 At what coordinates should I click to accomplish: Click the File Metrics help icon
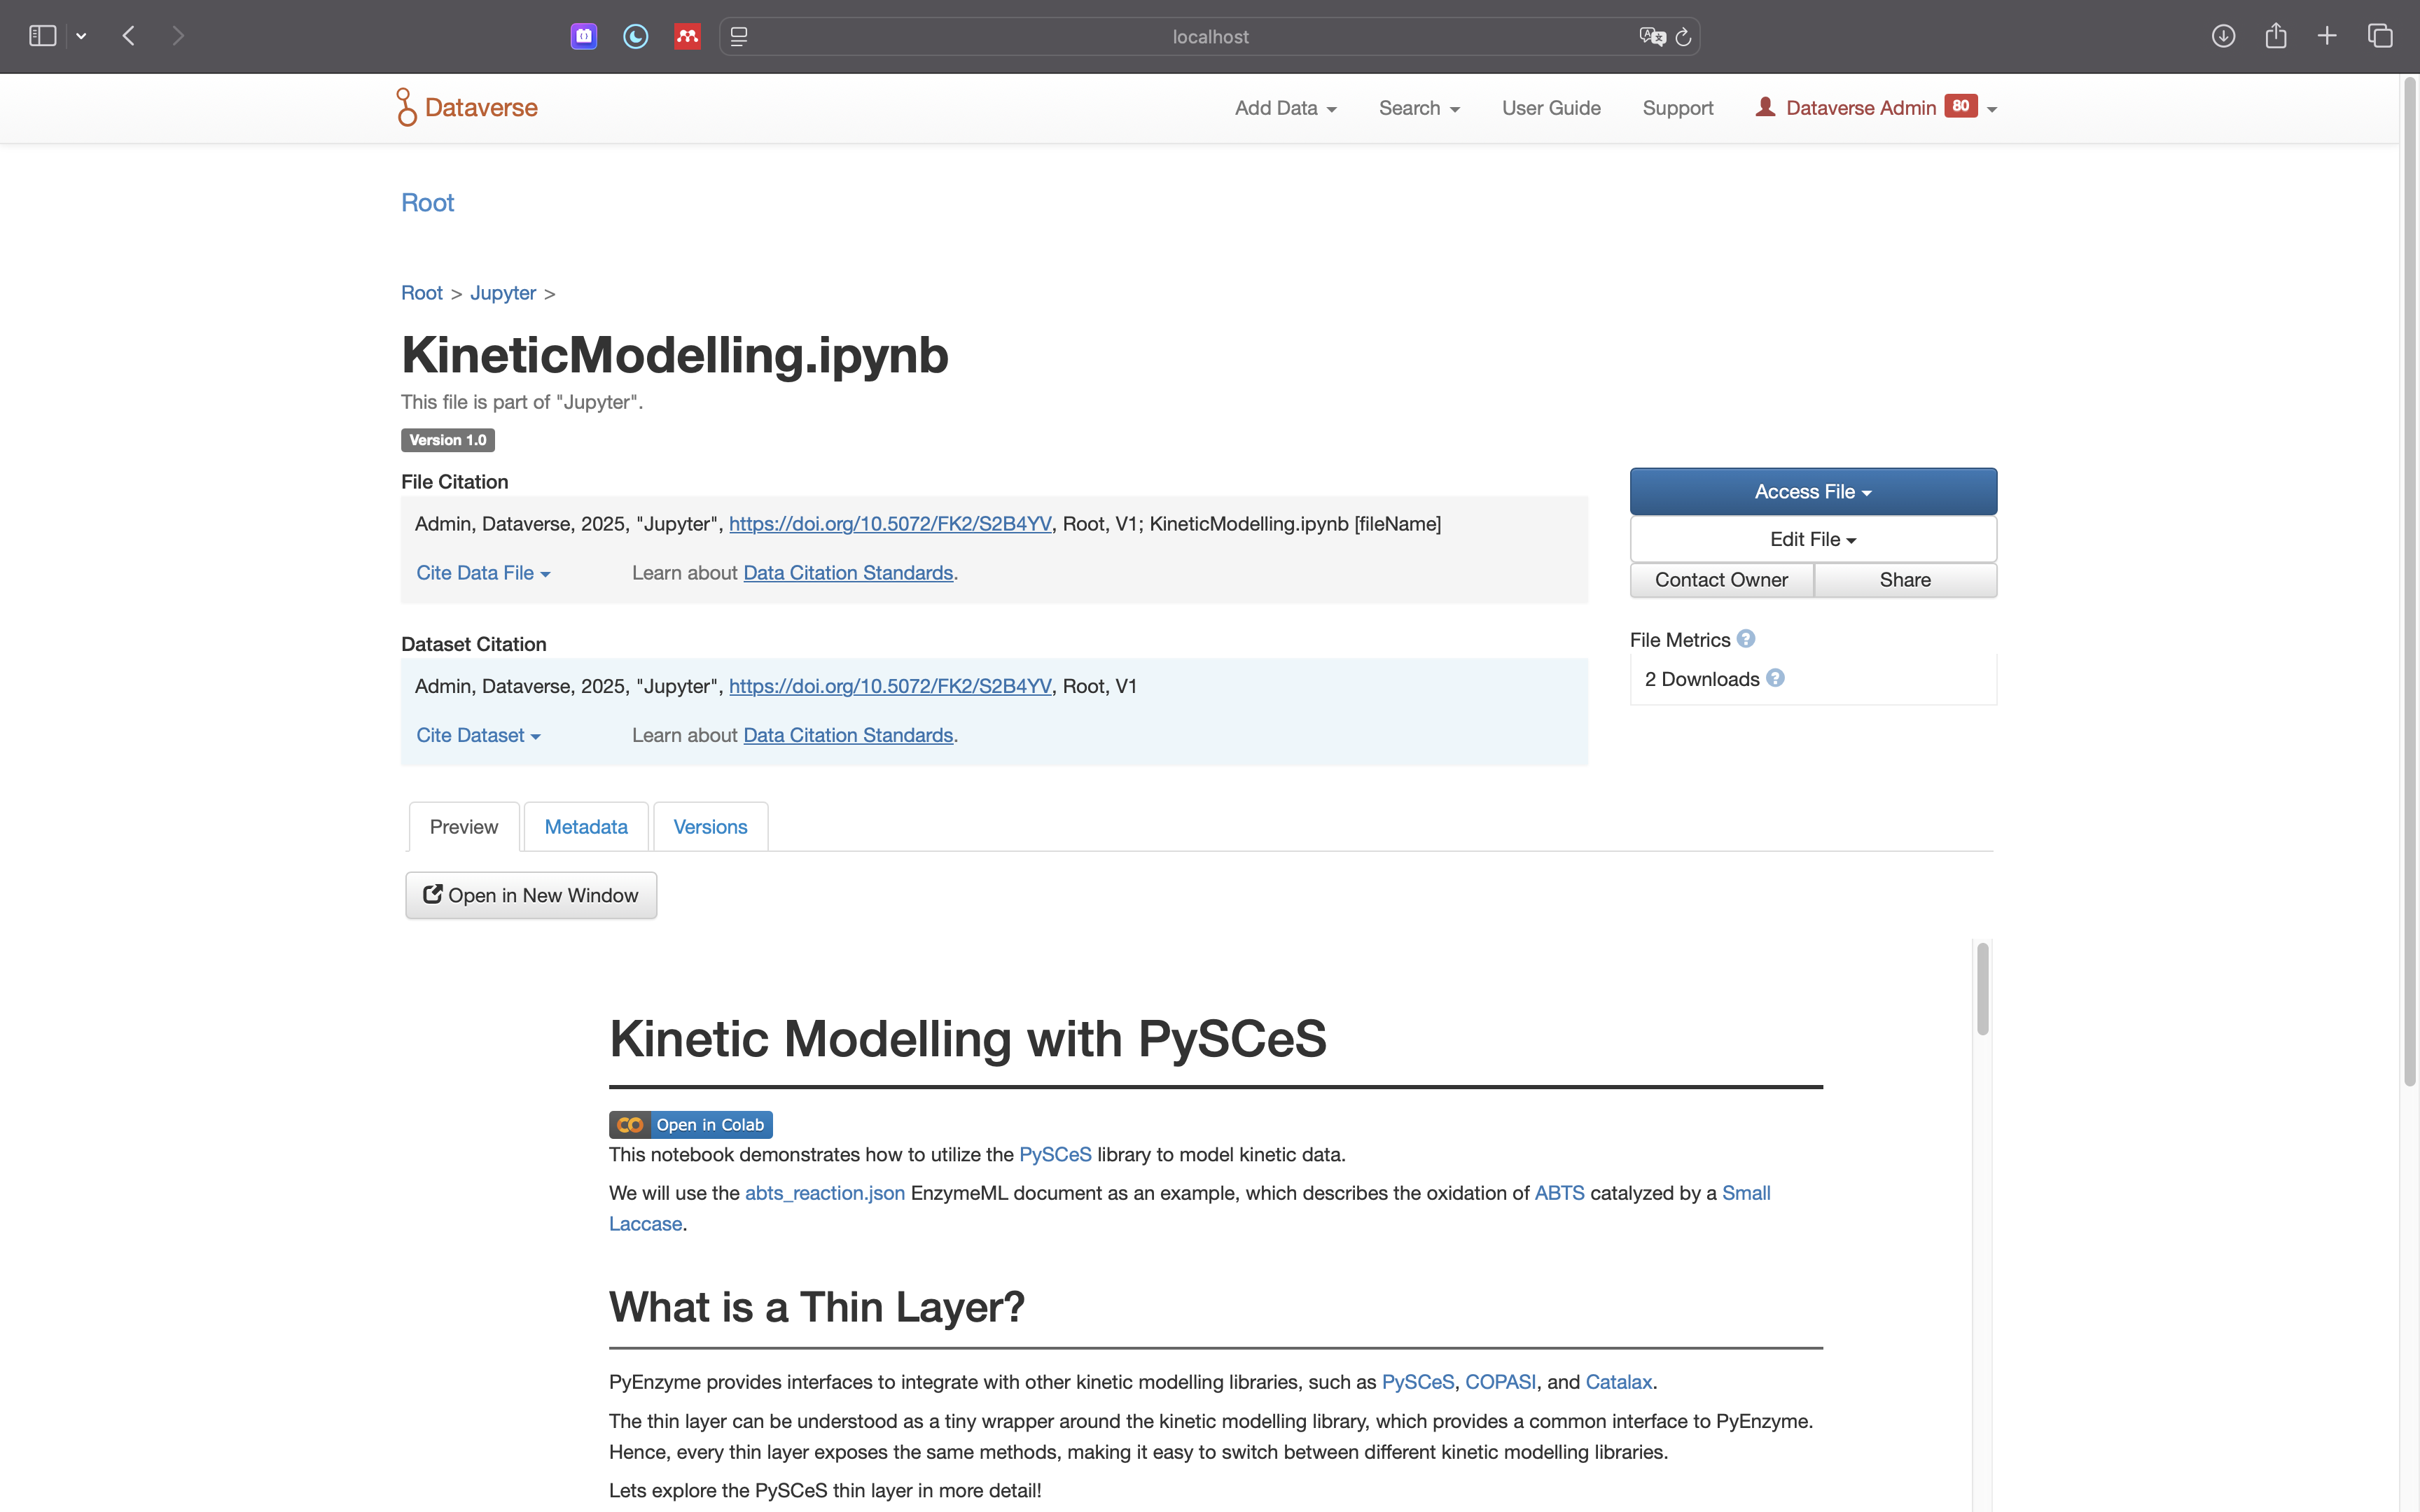click(x=1746, y=639)
